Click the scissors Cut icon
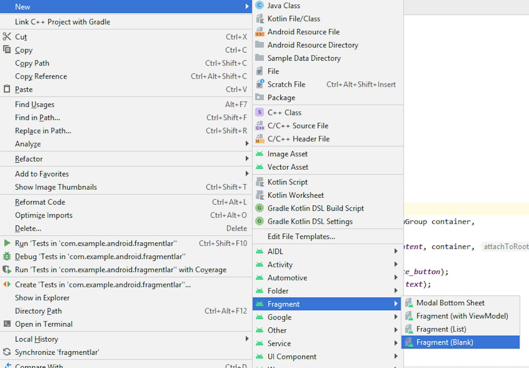This screenshot has height=368, width=529. tap(7, 37)
